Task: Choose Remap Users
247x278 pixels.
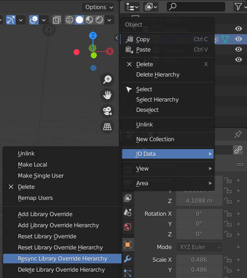Action: point(62,198)
